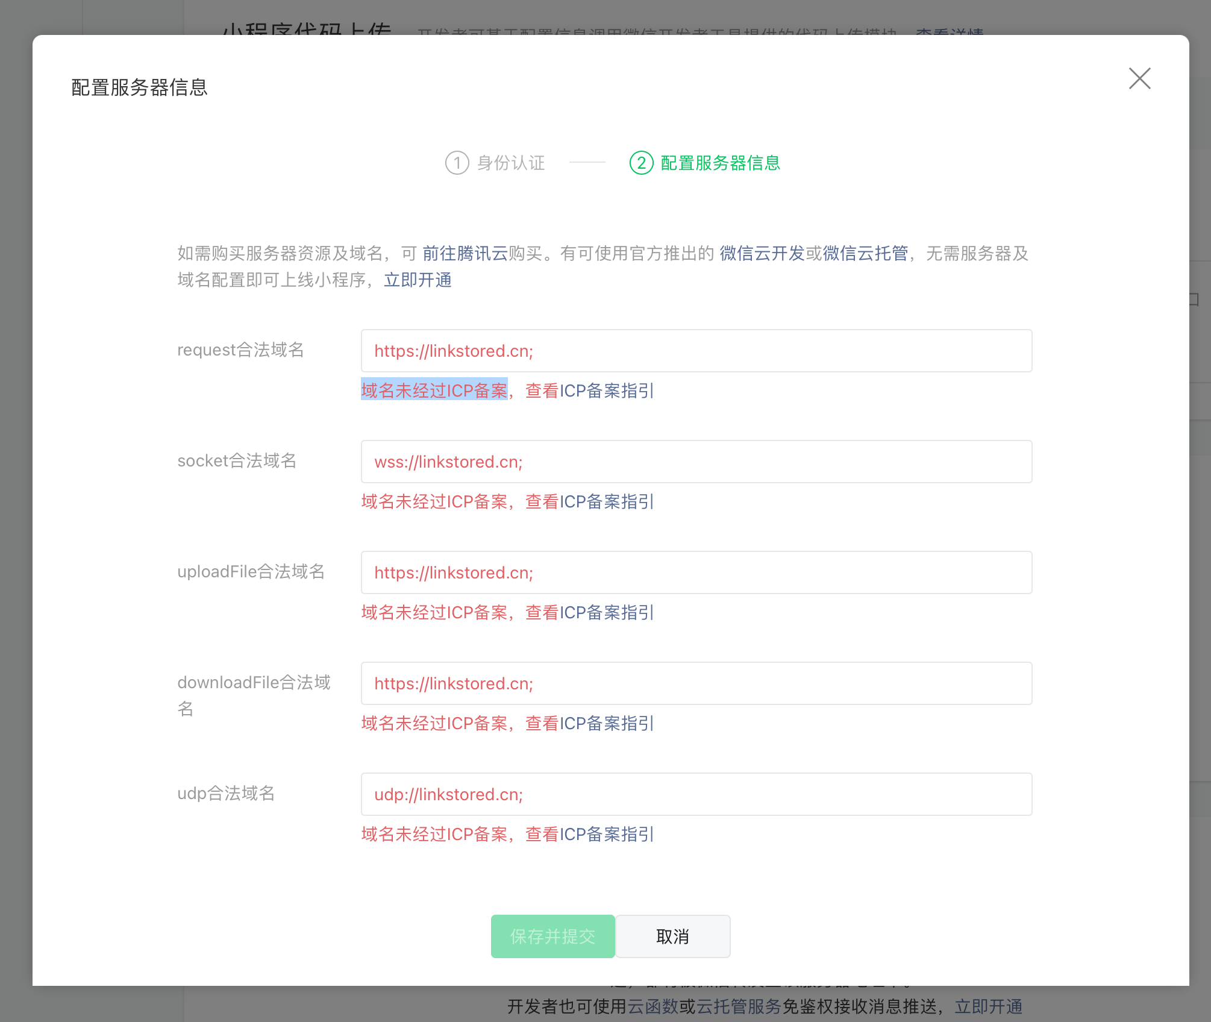Click the 立即开通 link in the dialog
1211x1022 pixels.
coord(418,280)
